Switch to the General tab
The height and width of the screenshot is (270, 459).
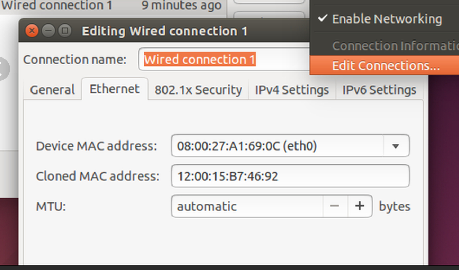(52, 90)
